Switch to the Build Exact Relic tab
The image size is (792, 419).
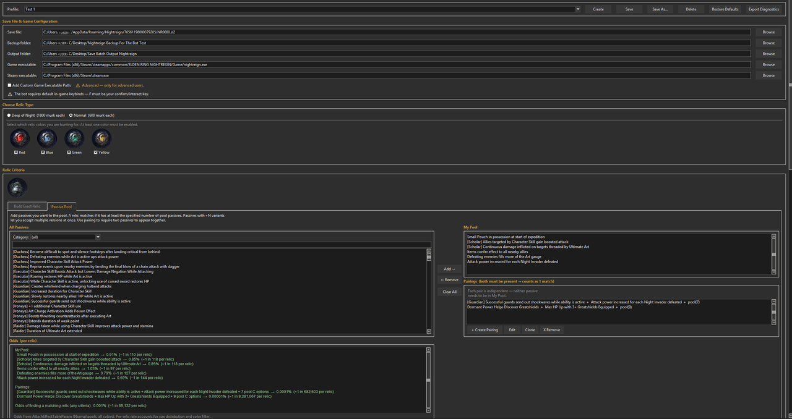(27, 206)
